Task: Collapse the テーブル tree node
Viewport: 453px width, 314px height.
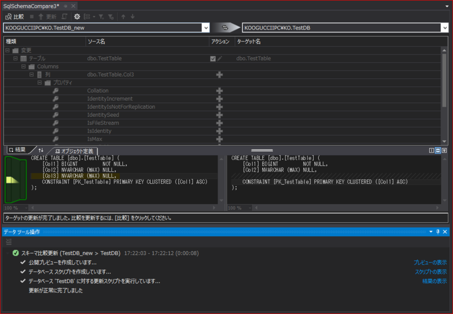Action: [16, 58]
